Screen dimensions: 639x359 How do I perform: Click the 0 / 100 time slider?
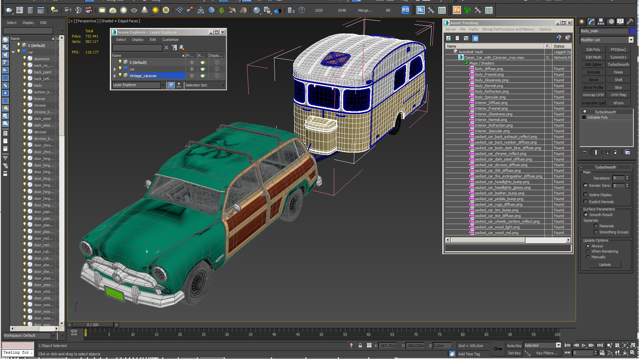coord(93,325)
